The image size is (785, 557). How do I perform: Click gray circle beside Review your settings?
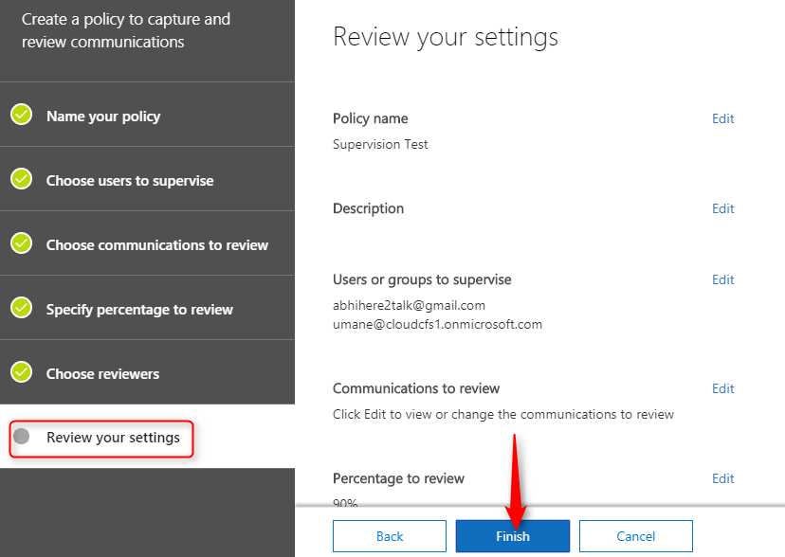pyautogui.click(x=22, y=437)
